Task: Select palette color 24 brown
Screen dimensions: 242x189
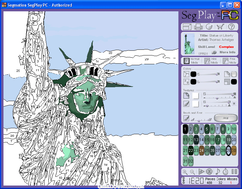Action: (x=202, y=151)
